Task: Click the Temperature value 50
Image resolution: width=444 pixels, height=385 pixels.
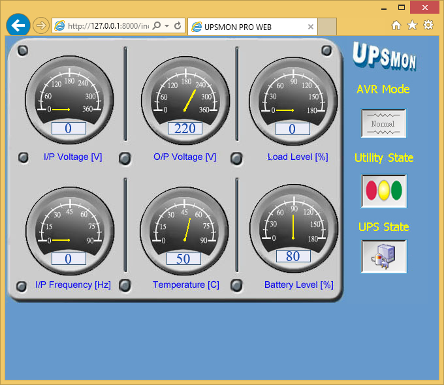Action: [x=183, y=259]
